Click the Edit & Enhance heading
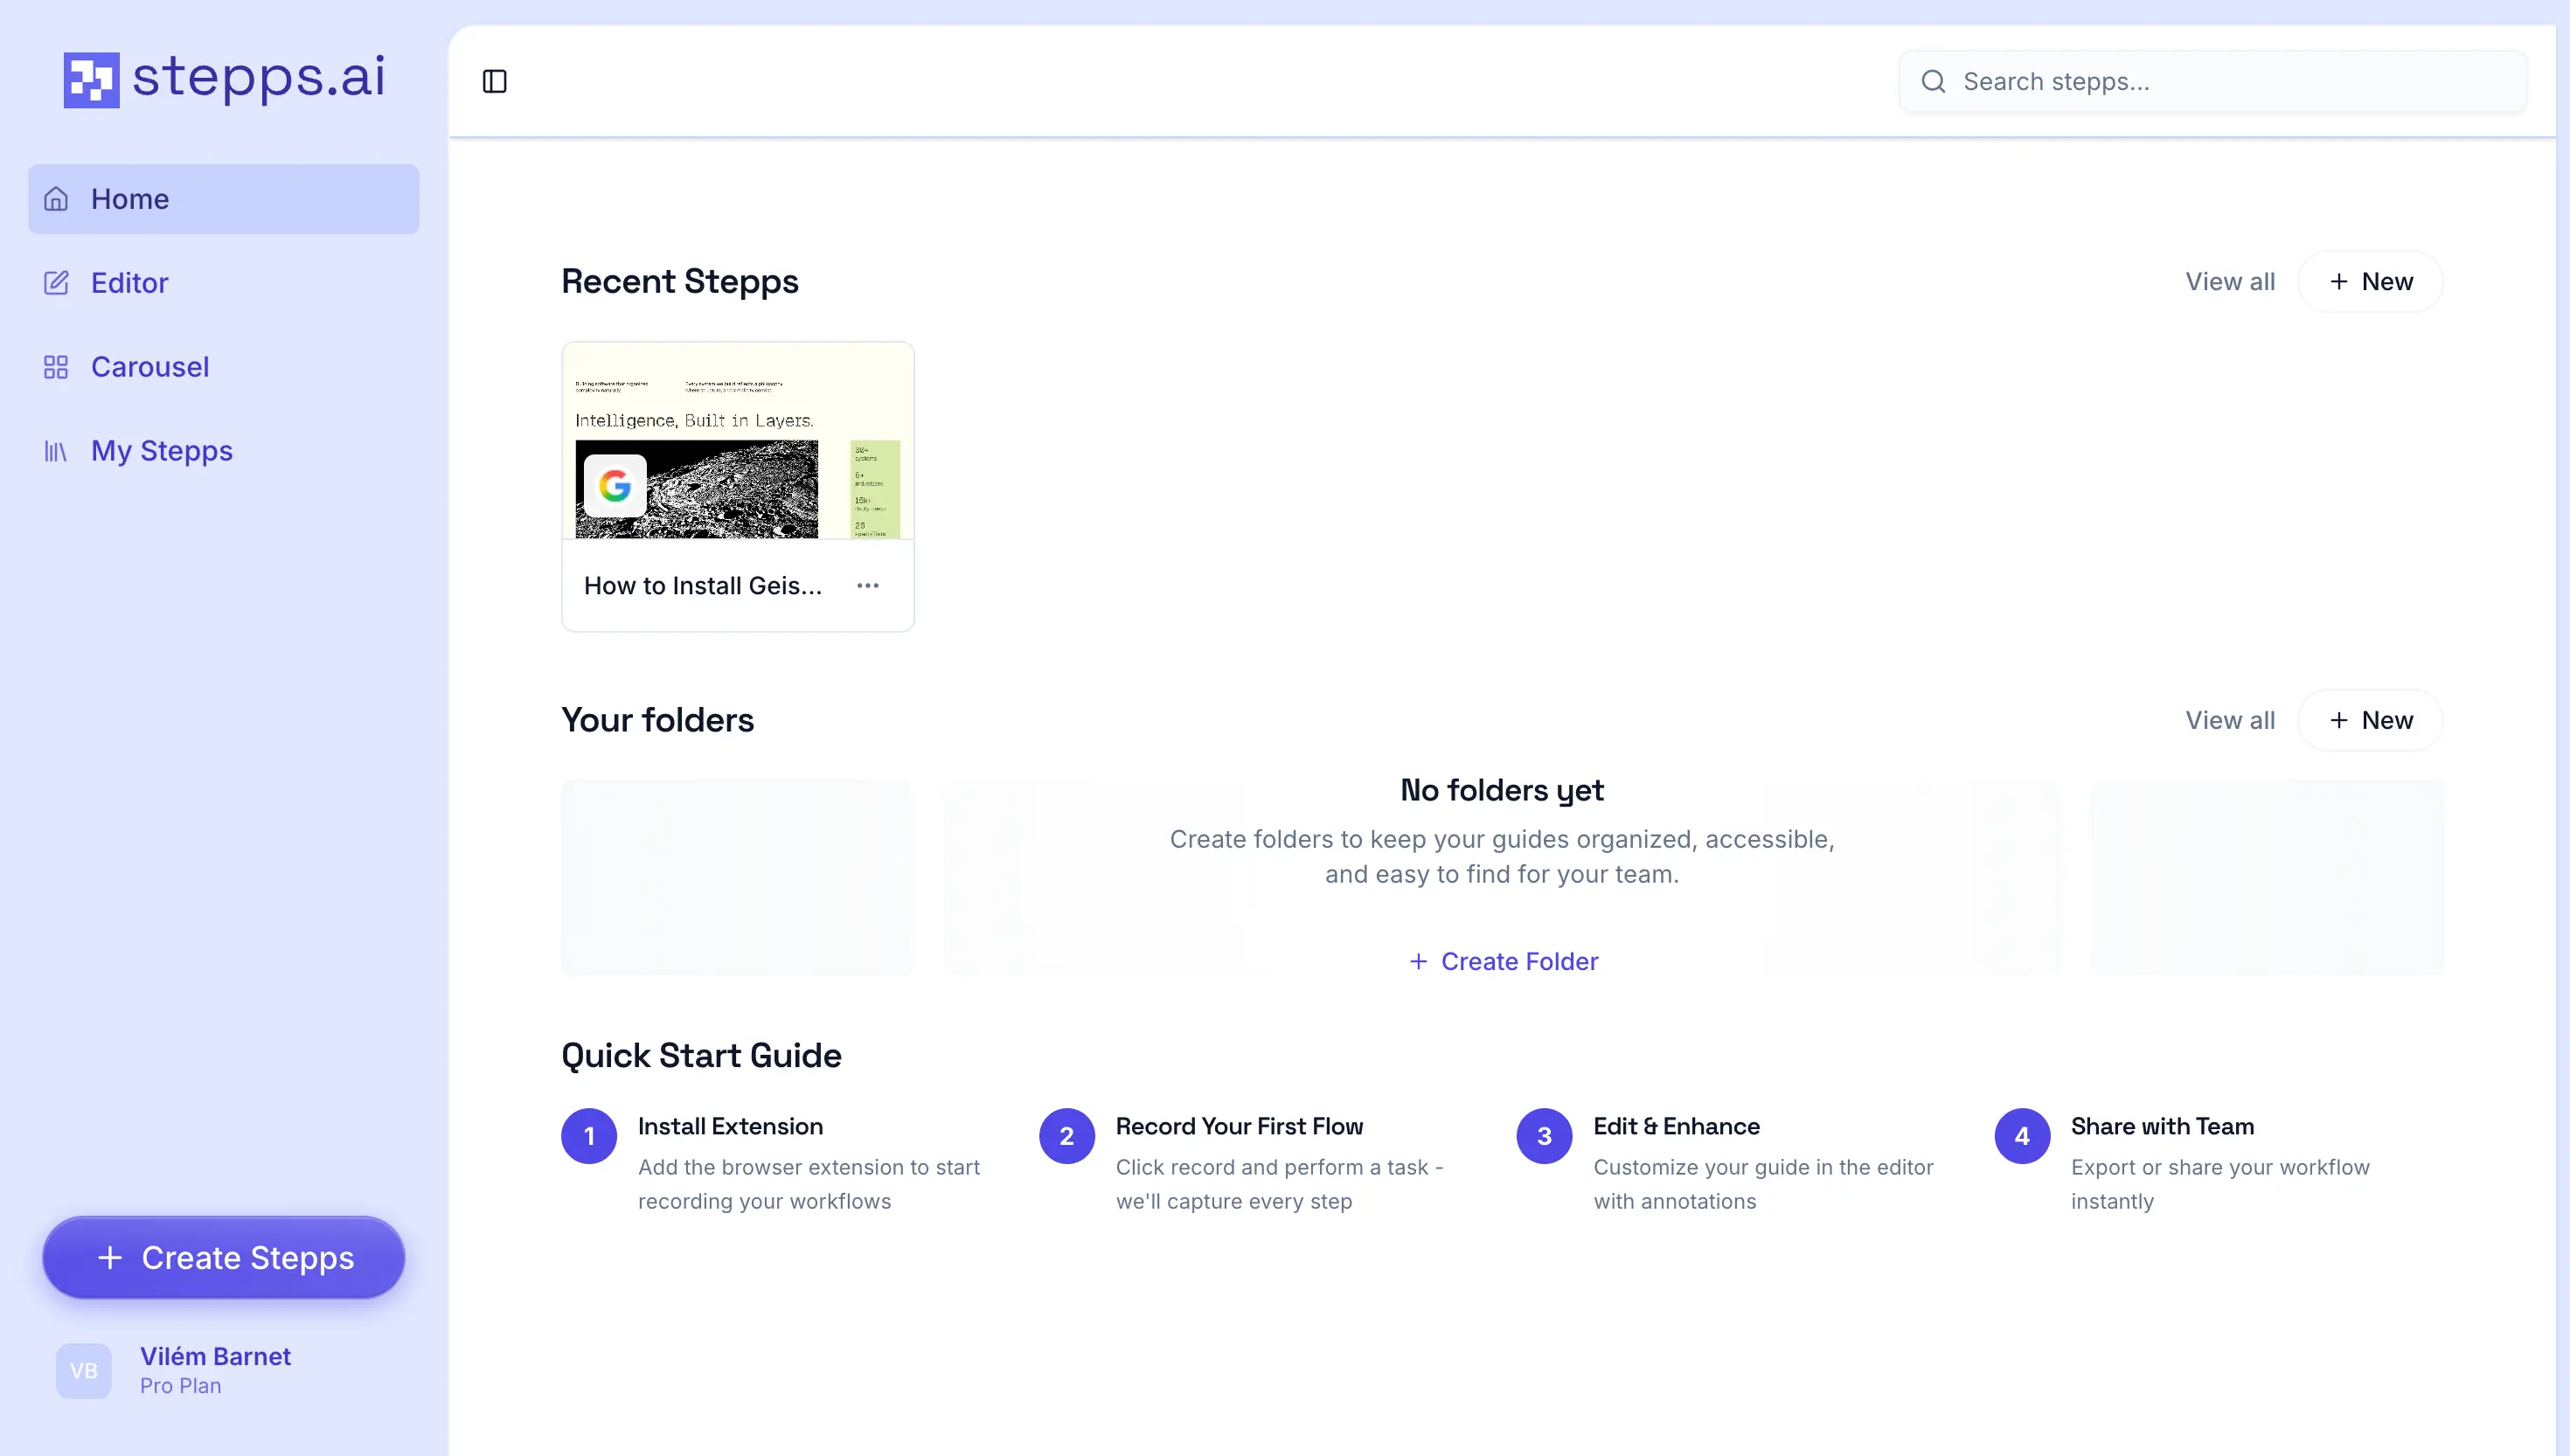This screenshot has height=1456, width=2570. click(1676, 1126)
